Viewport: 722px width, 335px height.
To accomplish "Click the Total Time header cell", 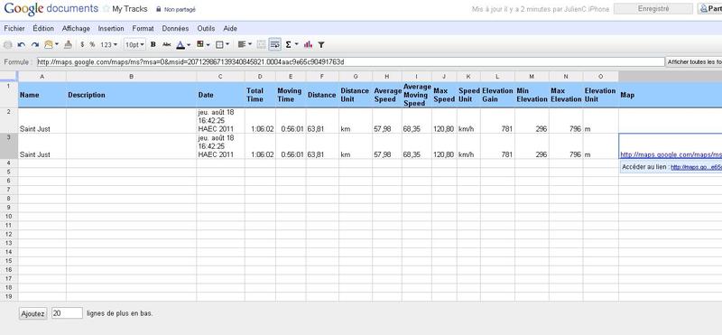I will [260, 95].
